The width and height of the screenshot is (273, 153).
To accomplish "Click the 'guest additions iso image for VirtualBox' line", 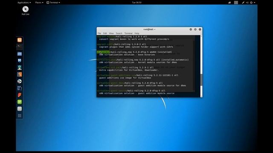I will click(x=125, y=78).
